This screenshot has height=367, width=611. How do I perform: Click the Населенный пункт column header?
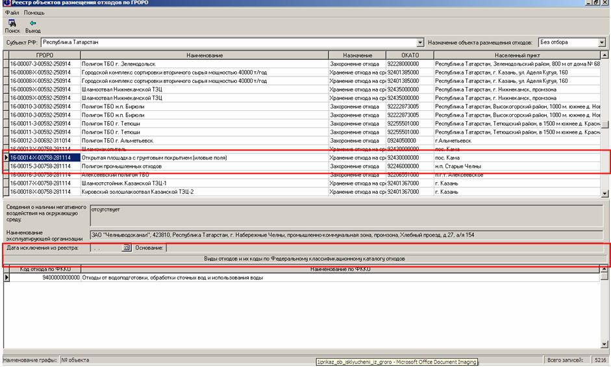[x=517, y=56]
